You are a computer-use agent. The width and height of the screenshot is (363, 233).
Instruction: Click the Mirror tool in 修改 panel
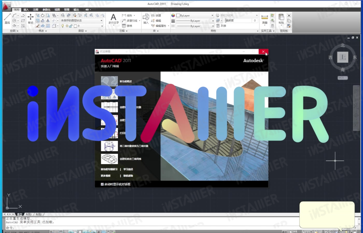tap(48, 20)
